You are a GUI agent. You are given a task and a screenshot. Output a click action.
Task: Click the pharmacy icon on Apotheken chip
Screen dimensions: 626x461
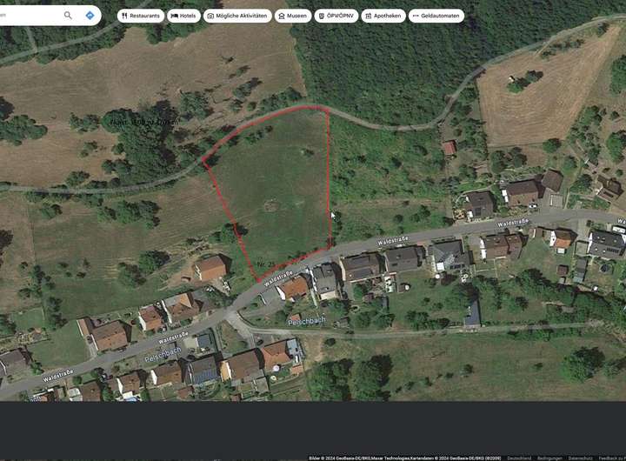369,16
